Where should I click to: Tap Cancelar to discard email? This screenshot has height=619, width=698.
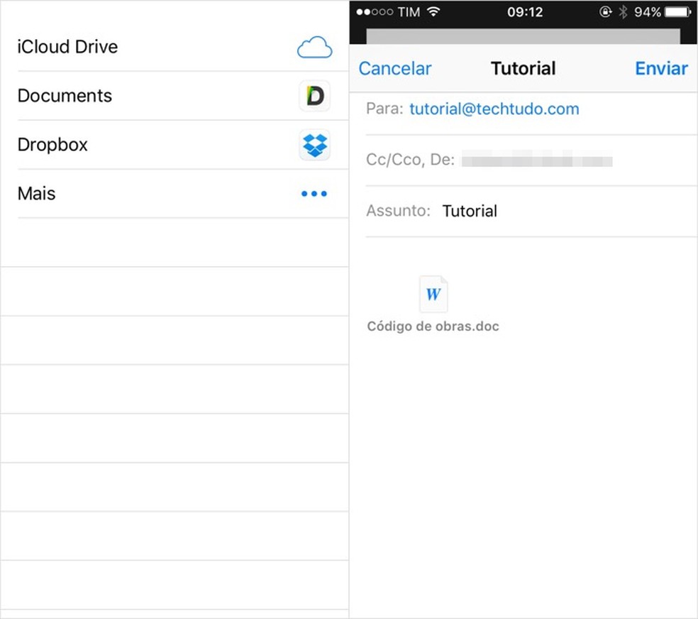click(395, 69)
